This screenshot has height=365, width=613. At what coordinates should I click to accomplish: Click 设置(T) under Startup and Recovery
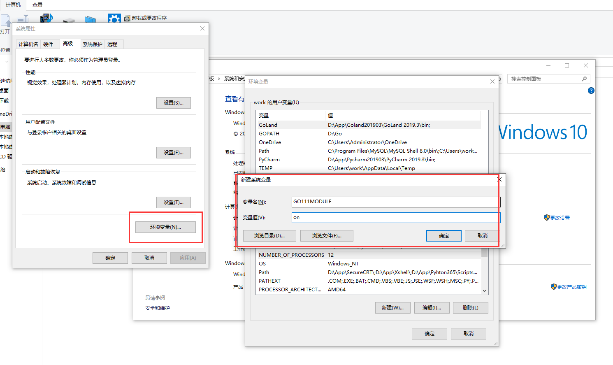(174, 202)
